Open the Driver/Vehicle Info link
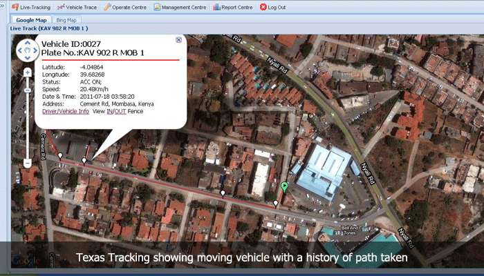Viewport: 484px width, 276px height. click(66, 111)
